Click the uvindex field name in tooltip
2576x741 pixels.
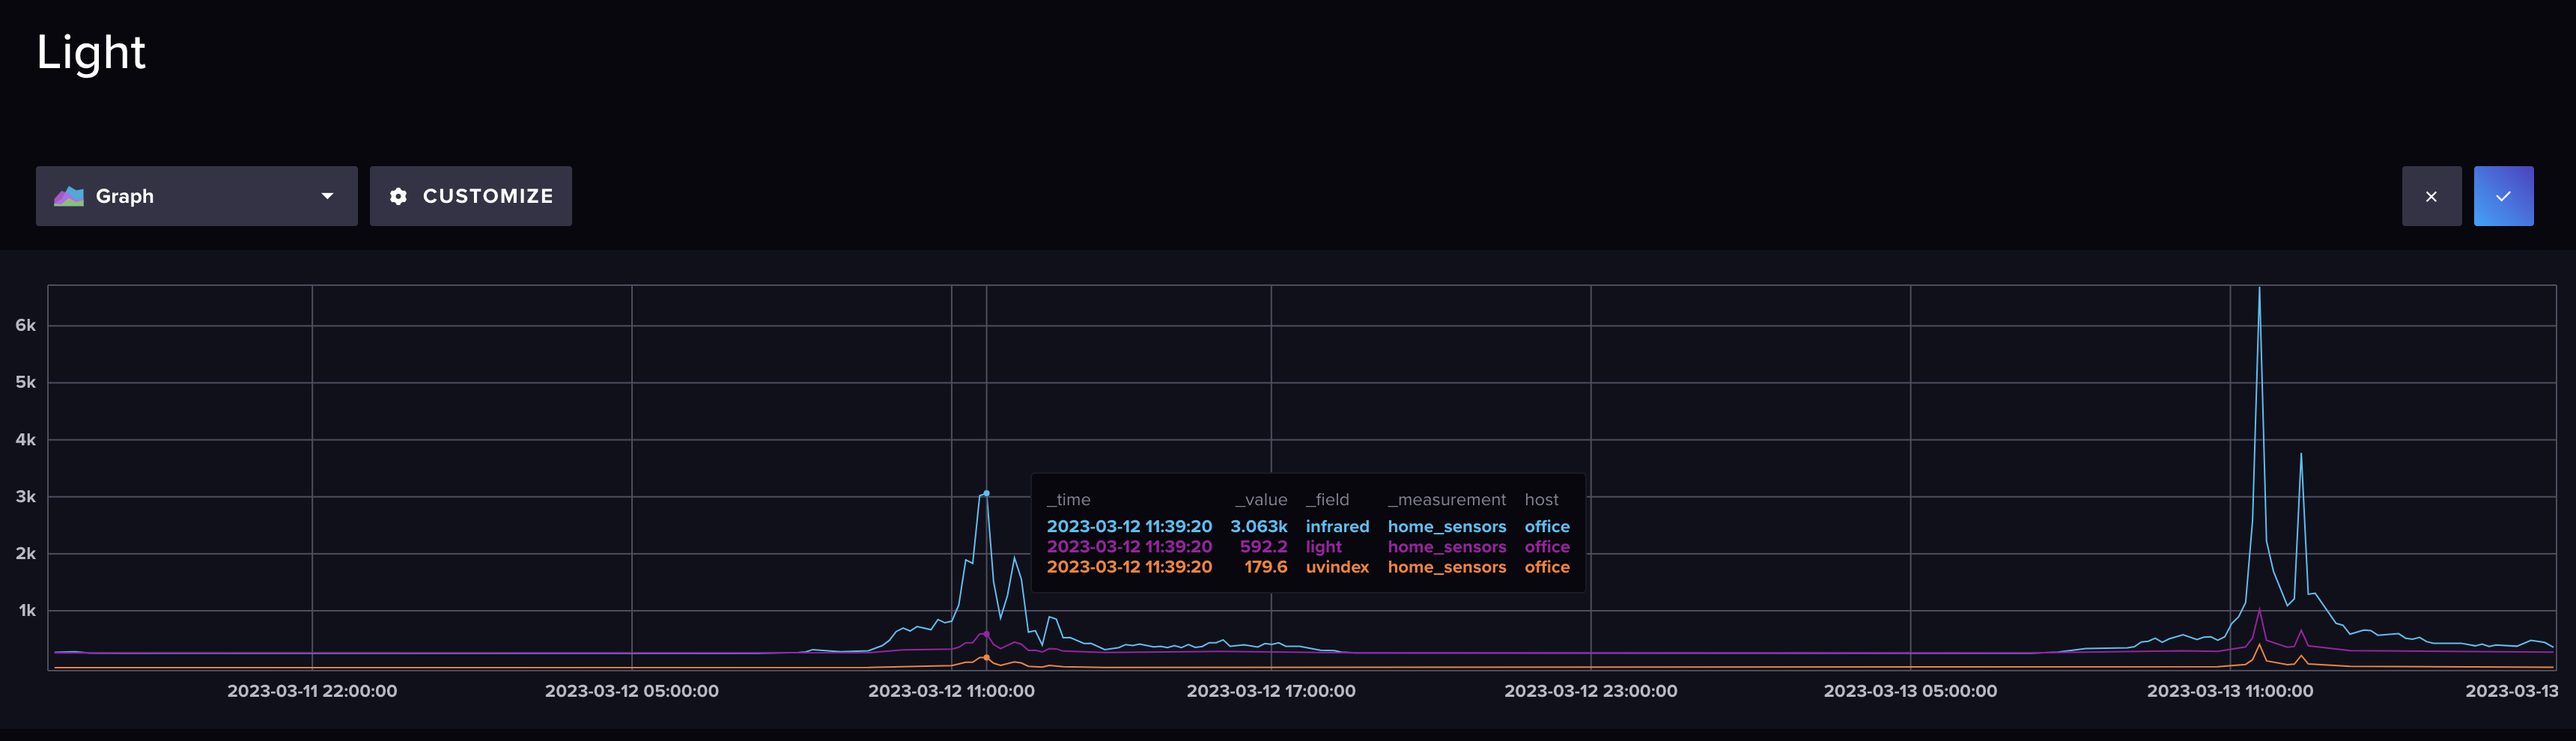1337,567
